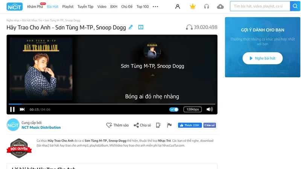
Task: Click the Gợi Ý Dành Cho Bạn heading
Action: (262, 30)
